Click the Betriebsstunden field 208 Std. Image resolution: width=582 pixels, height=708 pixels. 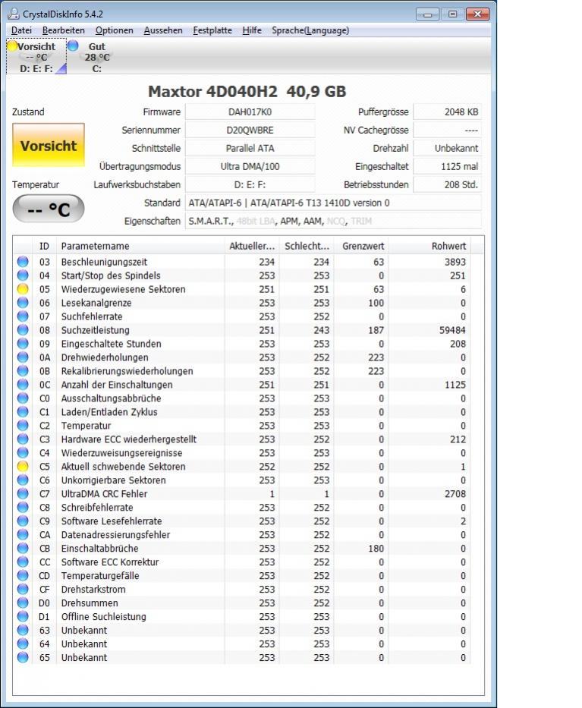pos(448,184)
